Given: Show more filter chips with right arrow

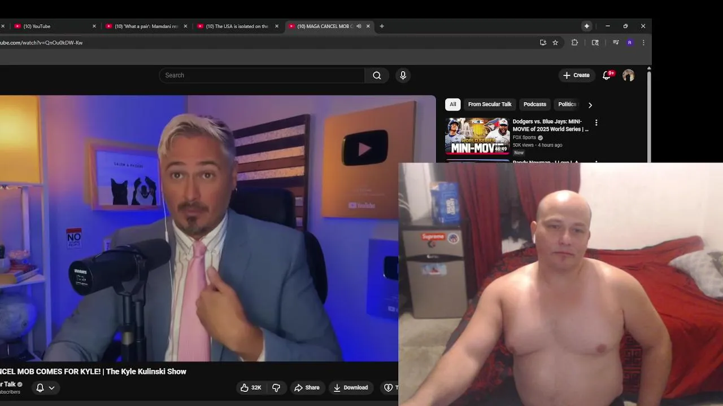Looking at the screenshot, I should 590,105.
